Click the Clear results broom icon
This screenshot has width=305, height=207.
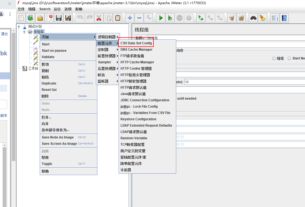[232, 18]
